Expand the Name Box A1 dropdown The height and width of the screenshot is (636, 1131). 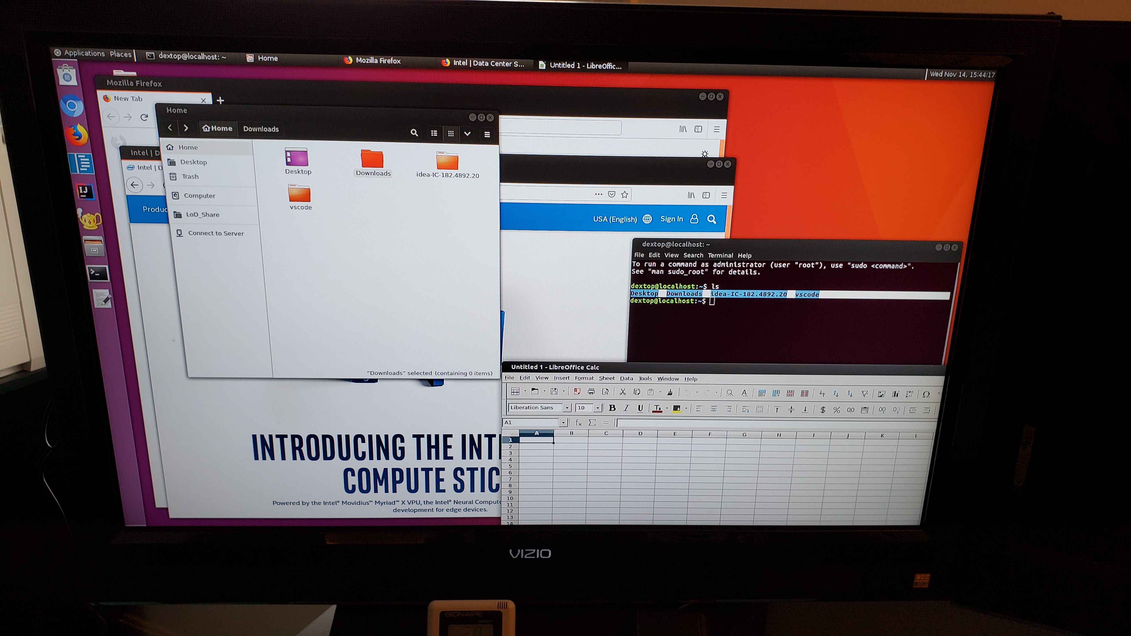[563, 422]
